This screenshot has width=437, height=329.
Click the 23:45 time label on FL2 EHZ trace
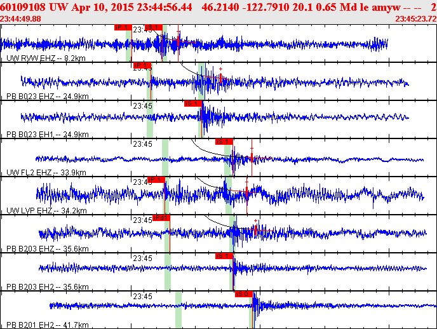point(142,144)
